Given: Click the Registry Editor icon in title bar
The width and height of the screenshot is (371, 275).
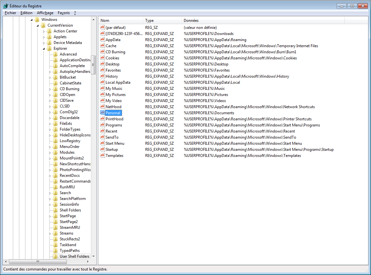Looking at the screenshot, I should [5, 6].
